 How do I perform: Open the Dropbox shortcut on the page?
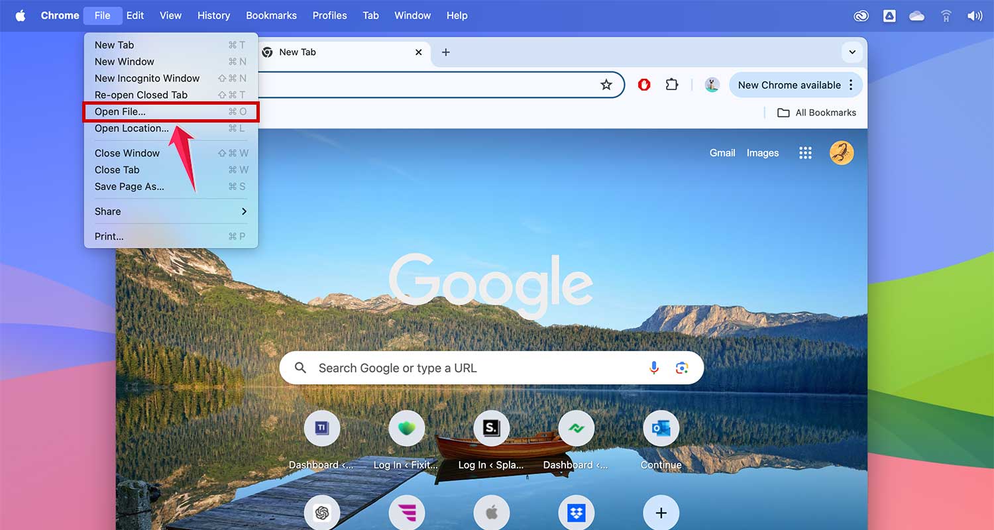(576, 512)
